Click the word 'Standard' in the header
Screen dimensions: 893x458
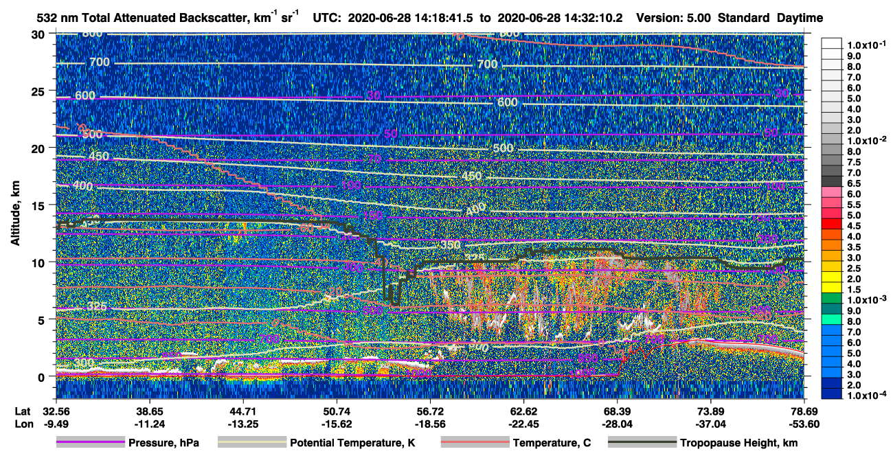click(x=745, y=18)
